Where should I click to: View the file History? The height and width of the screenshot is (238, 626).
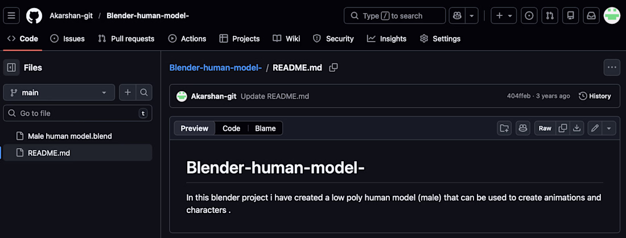pos(595,96)
